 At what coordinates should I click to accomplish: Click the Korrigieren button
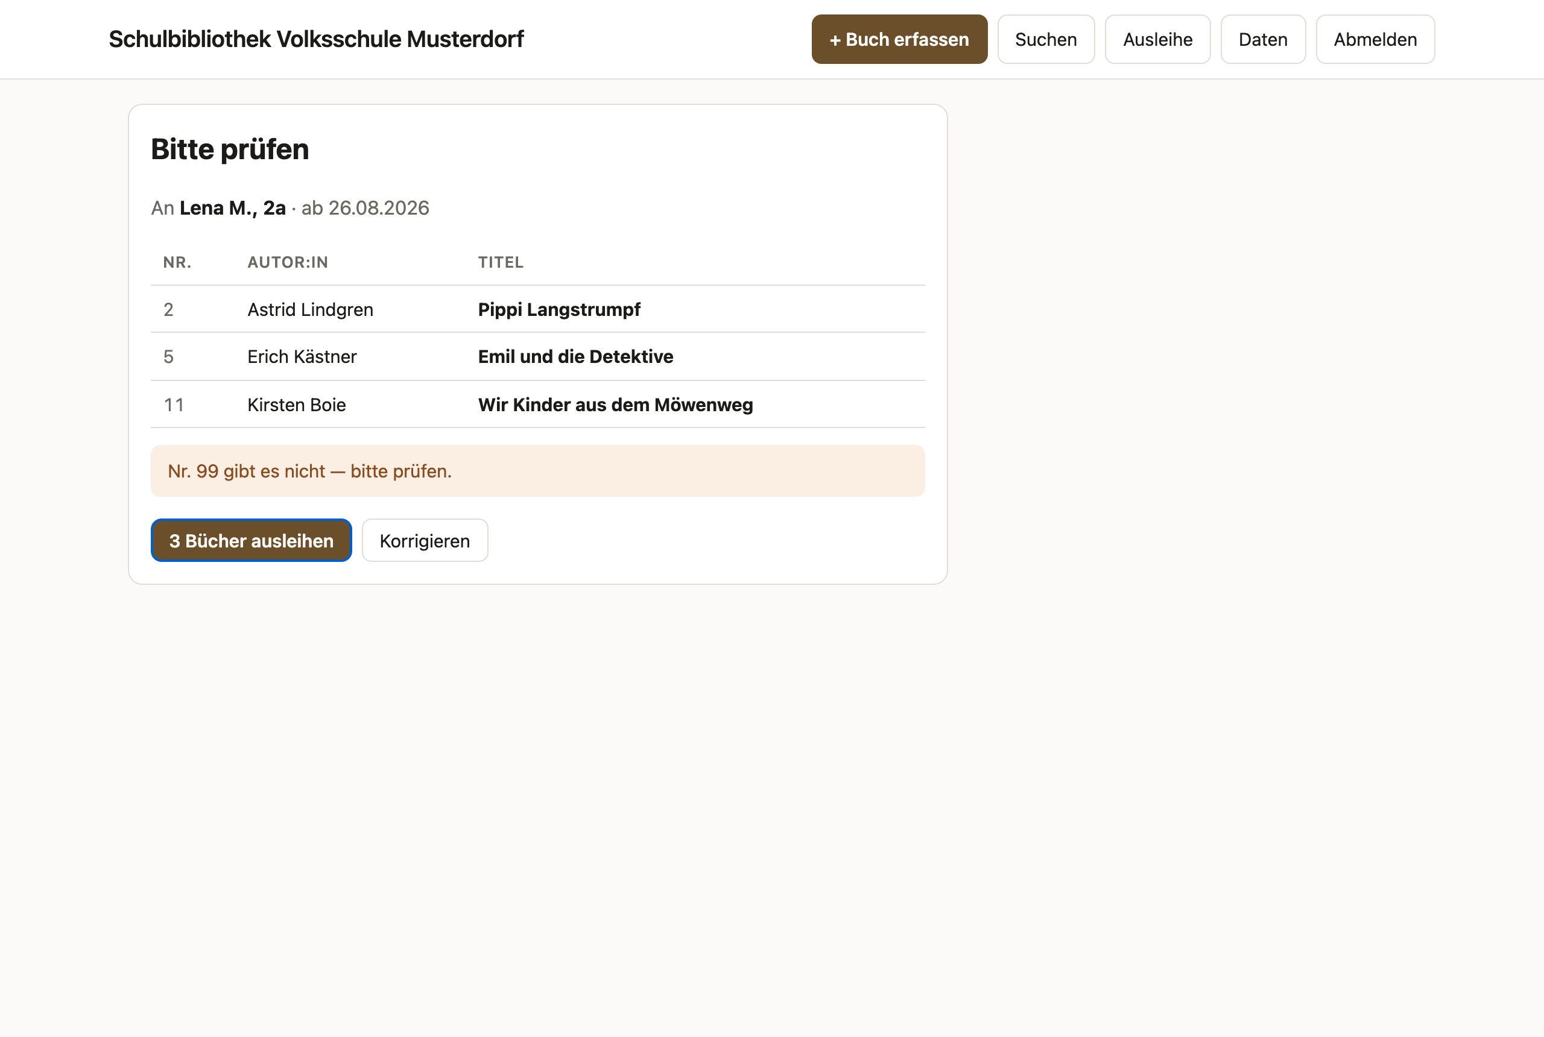425,540
